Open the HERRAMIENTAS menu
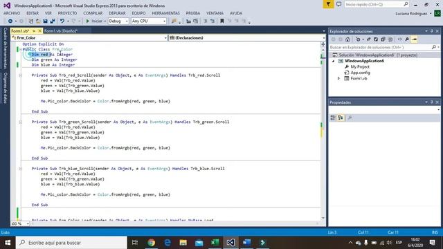 (165, 13)
